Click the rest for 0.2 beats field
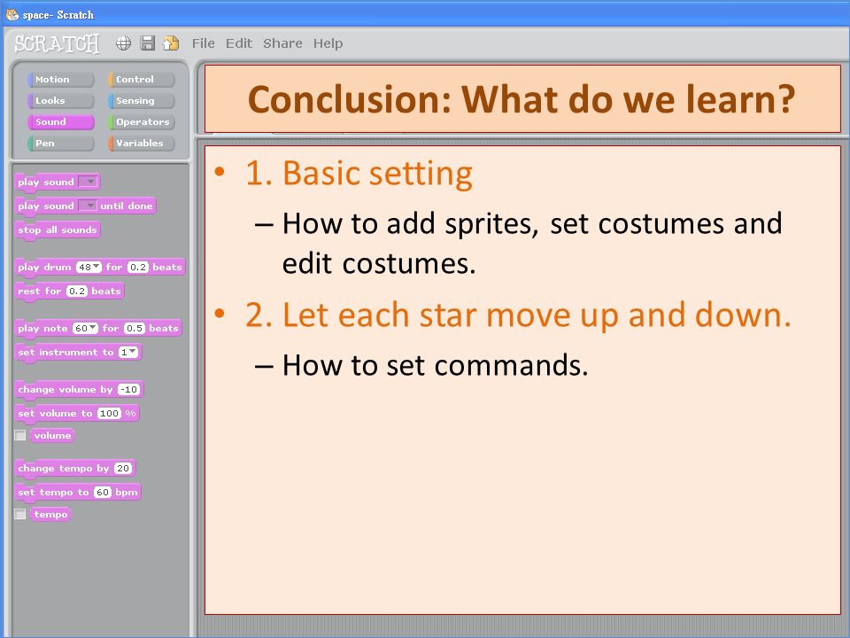The height and width of the screenshot is (638, 850). (x=77, y=291)
